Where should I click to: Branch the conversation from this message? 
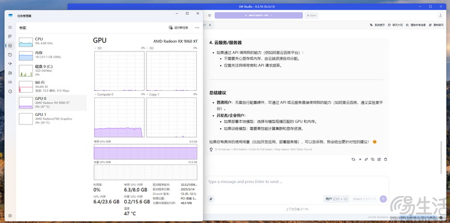click(366, 159)
